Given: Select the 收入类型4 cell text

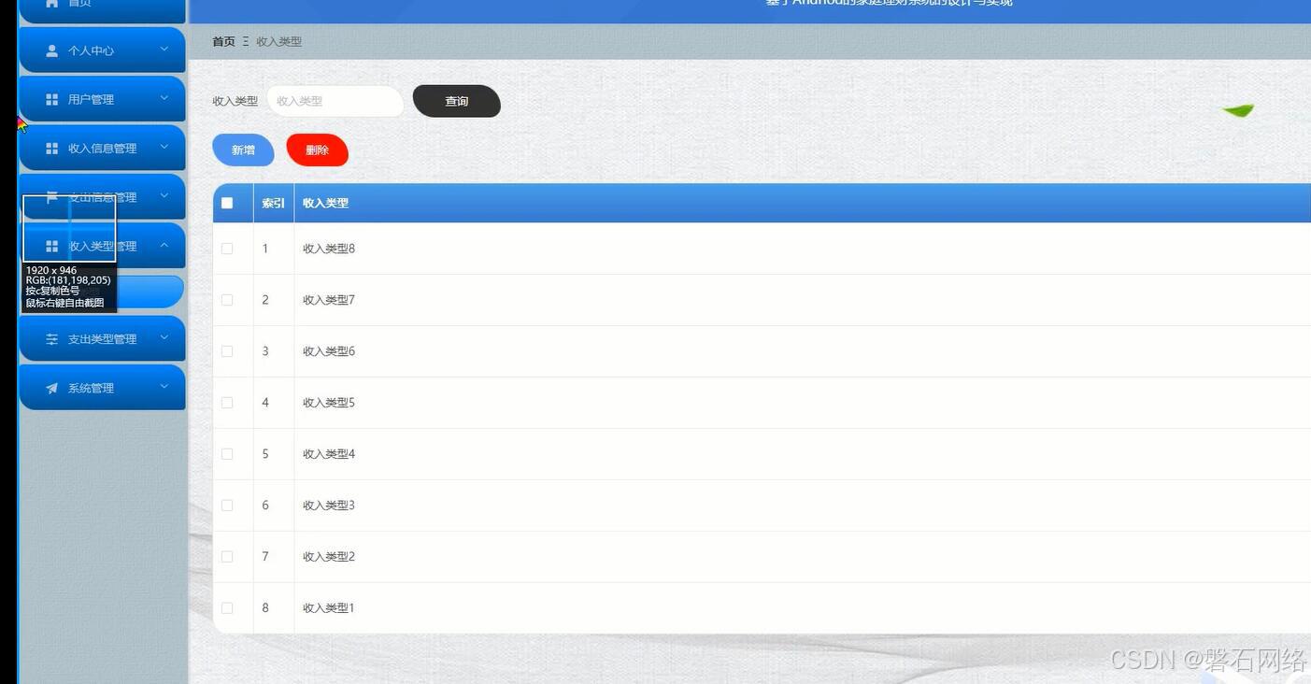Looking at the screenshot, I should pyautogui.click(x=329, y=454).
